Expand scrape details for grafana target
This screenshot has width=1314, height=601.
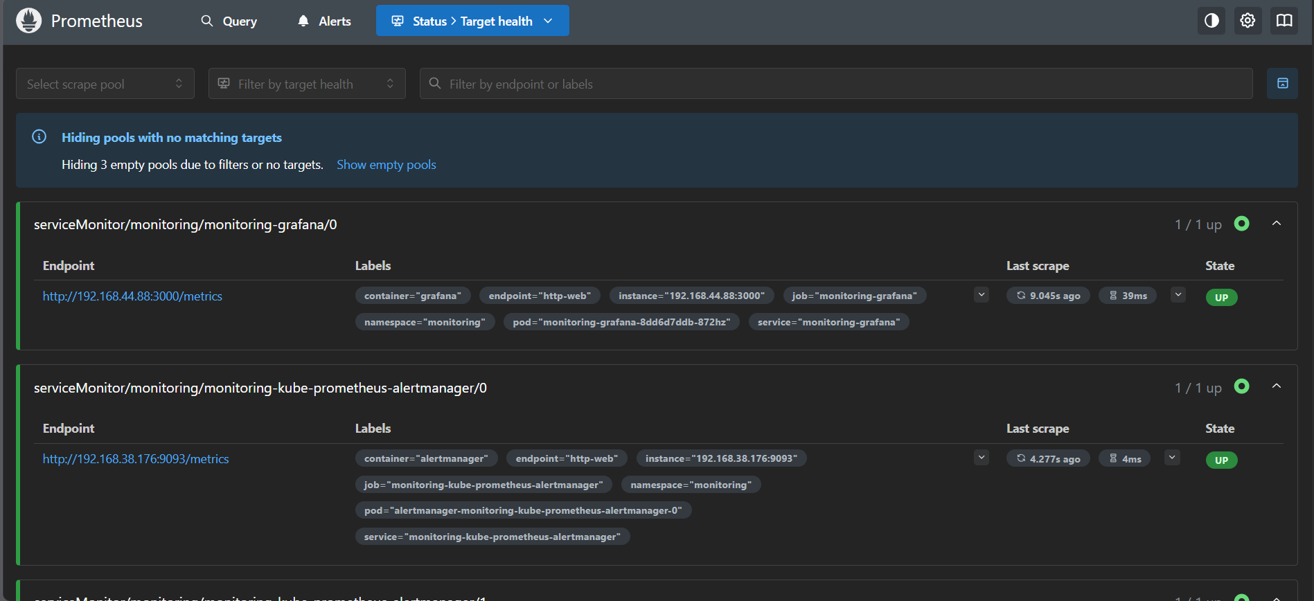point(1178,295)
